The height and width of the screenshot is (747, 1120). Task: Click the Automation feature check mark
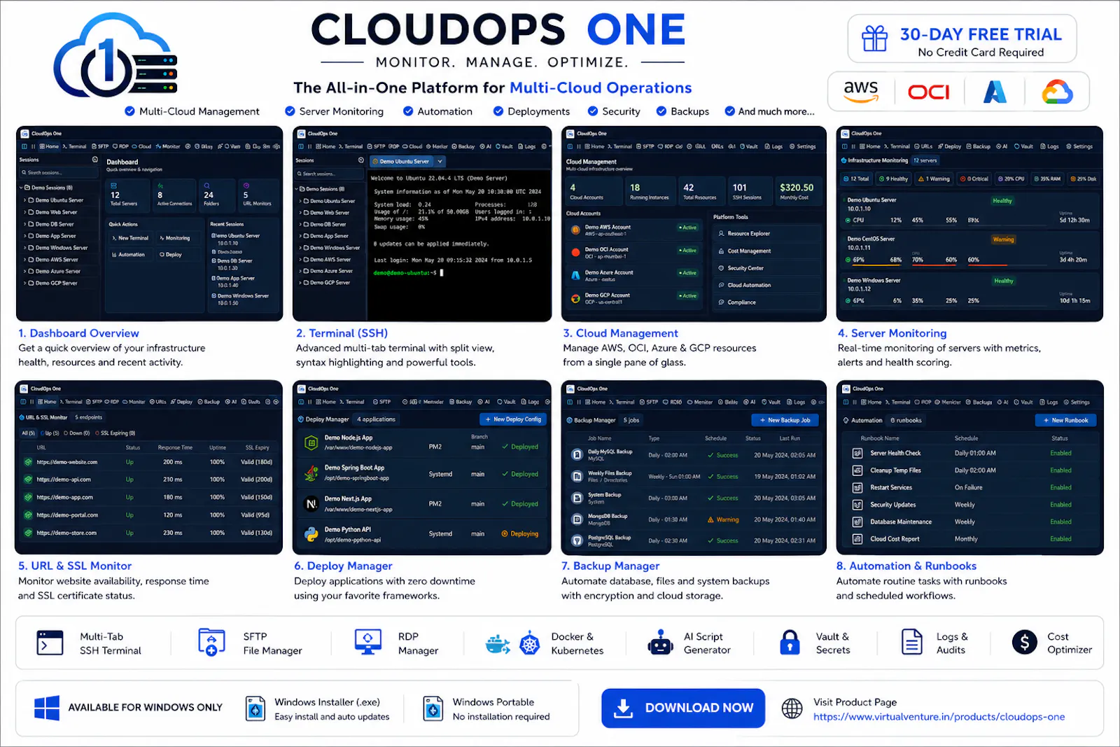pyautogui.click(x=408, y=111)
